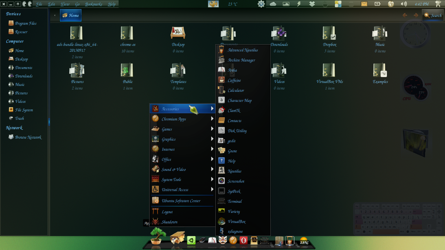Open the volume speaker indicator
The width and height of the screenshot is (445, 250).
(403, 4)
